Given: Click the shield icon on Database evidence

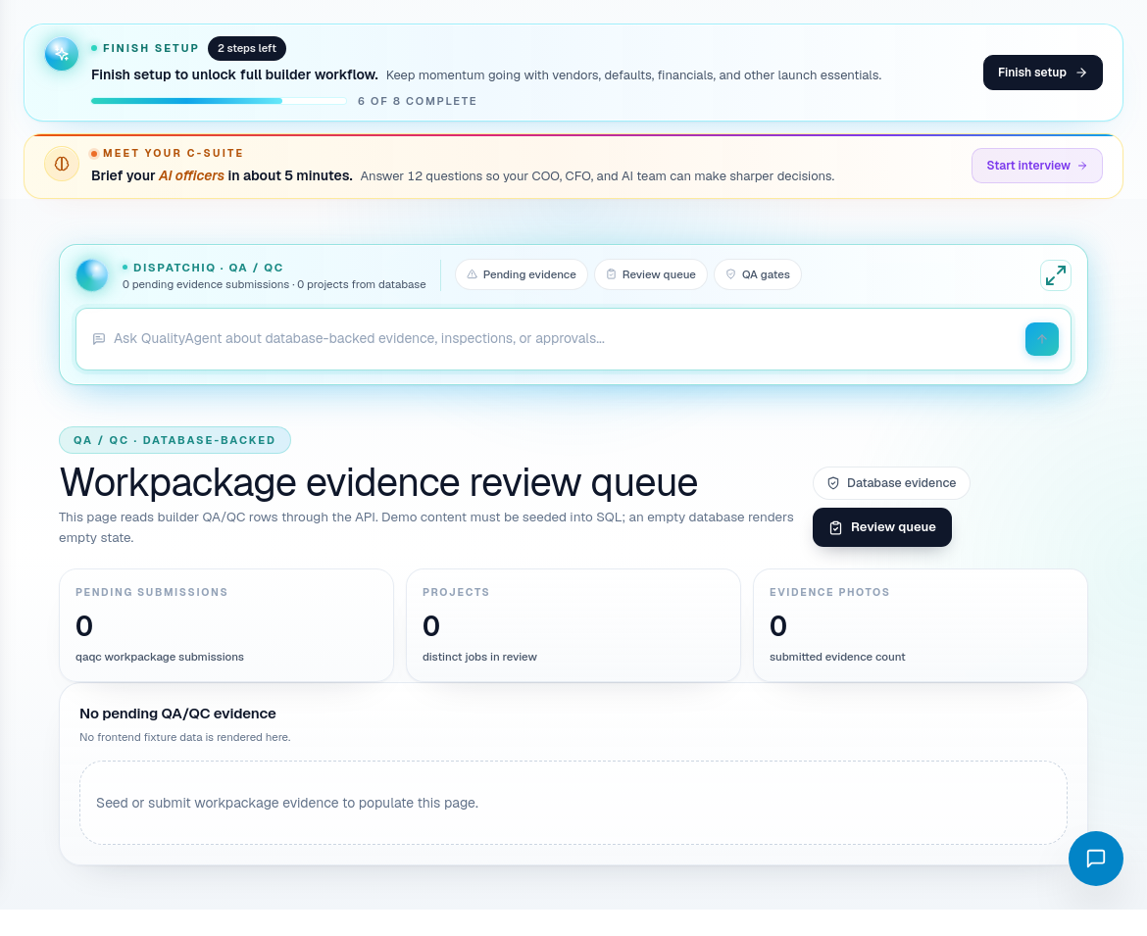Looking at the screenshot, I should pos(833,483).
